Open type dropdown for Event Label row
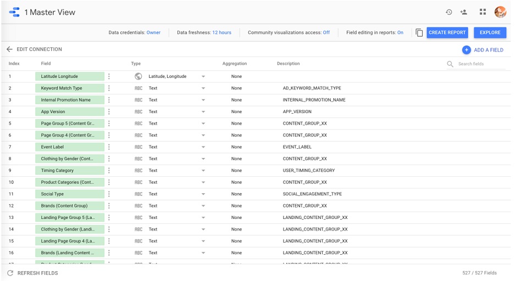 [203, 147]
